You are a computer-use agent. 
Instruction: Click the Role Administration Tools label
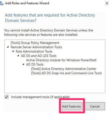(34, 51)
